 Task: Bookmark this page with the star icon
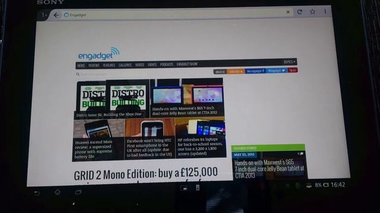tap(313, 11)
